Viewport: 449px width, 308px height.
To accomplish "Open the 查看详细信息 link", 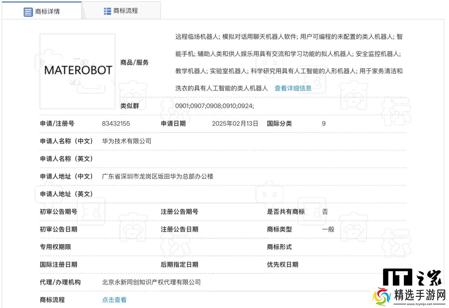I will (293, 88).
